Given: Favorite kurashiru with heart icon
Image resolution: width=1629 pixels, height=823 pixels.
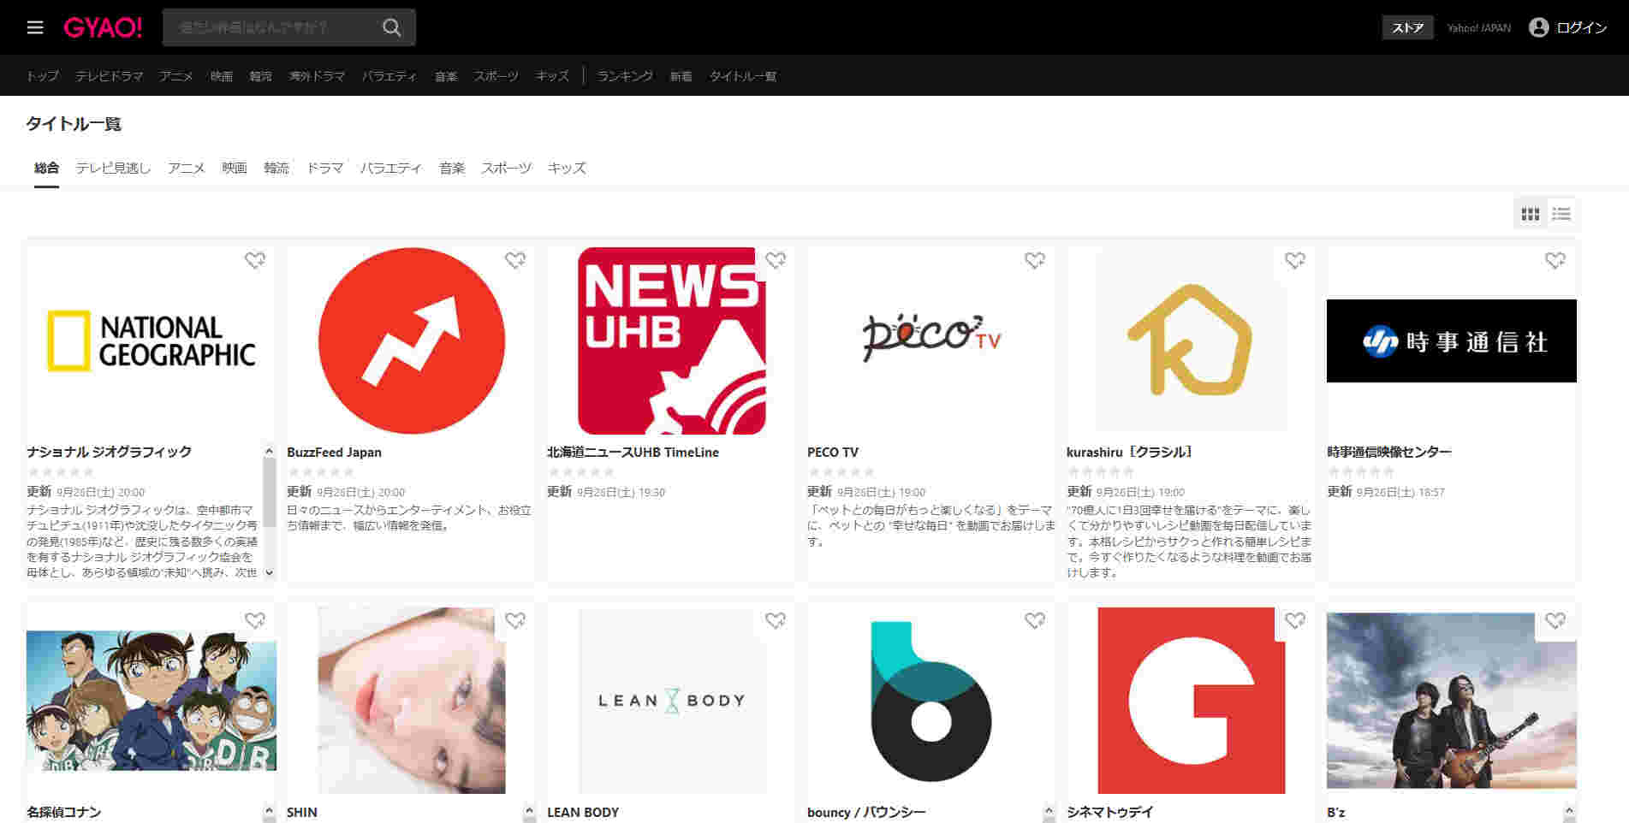Looking at the screenshot, I should (1295, 260).
